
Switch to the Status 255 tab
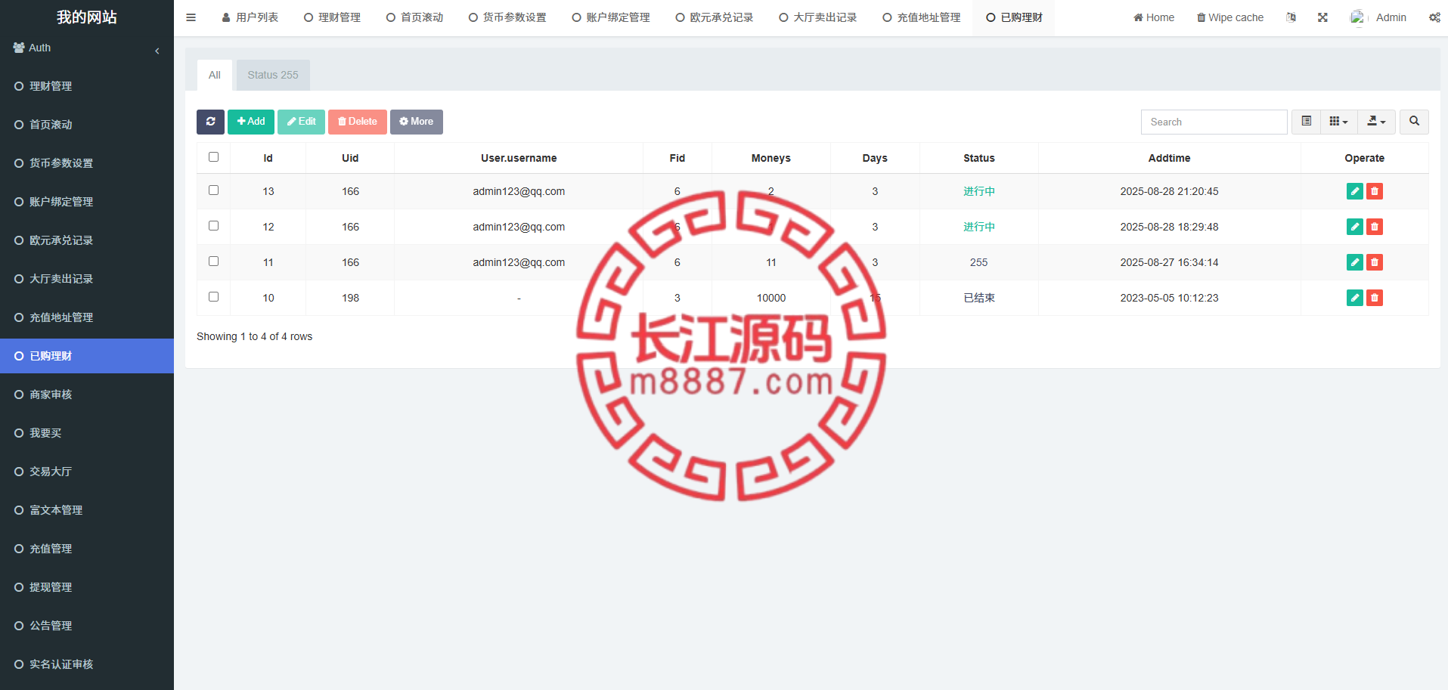pos(273,75)
